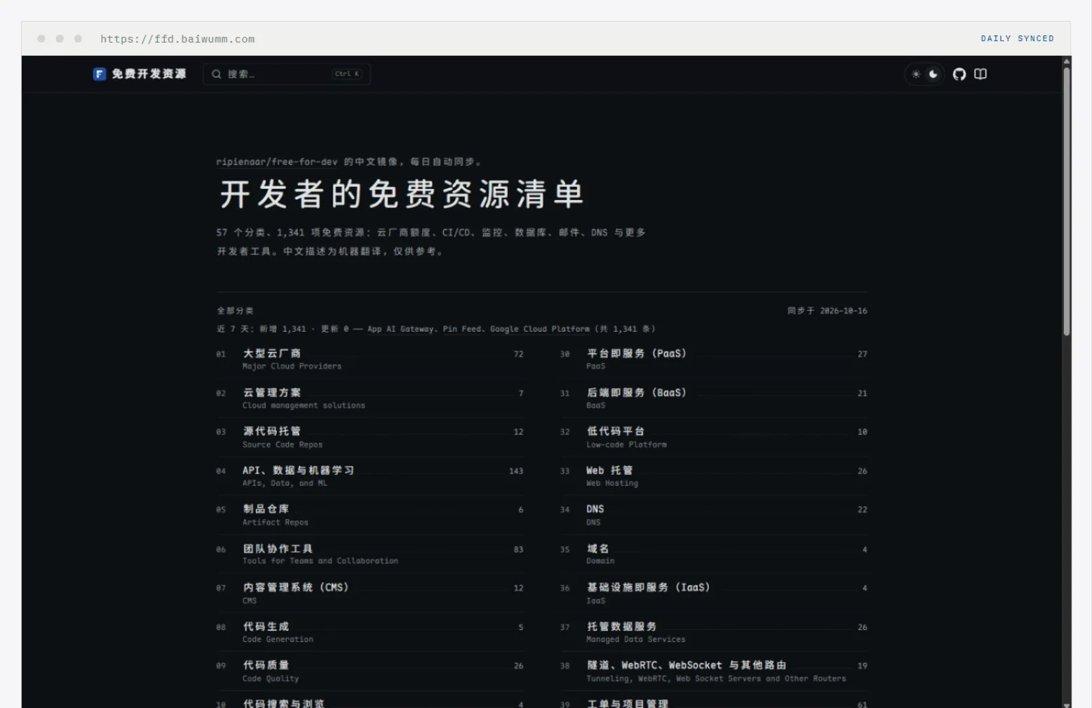Open 大型云厂商 Major Cloud Providers category

pyautogui.click(x=370, y=359)
